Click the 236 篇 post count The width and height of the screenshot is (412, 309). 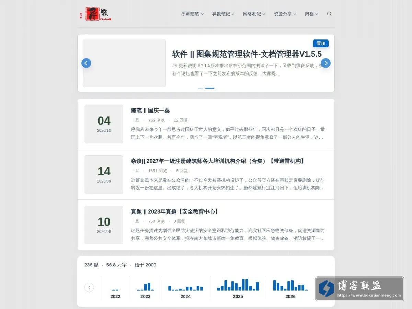(x=91, y=265)
